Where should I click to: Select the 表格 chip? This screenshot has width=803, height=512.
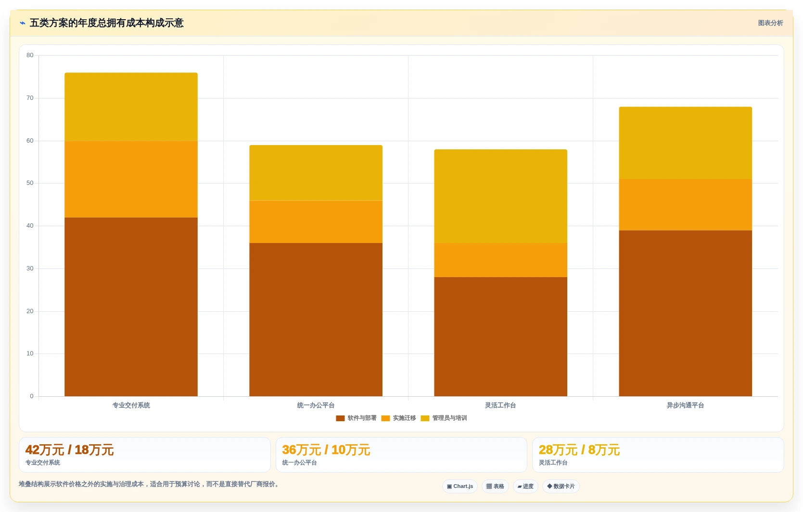(x=495, y=486)
